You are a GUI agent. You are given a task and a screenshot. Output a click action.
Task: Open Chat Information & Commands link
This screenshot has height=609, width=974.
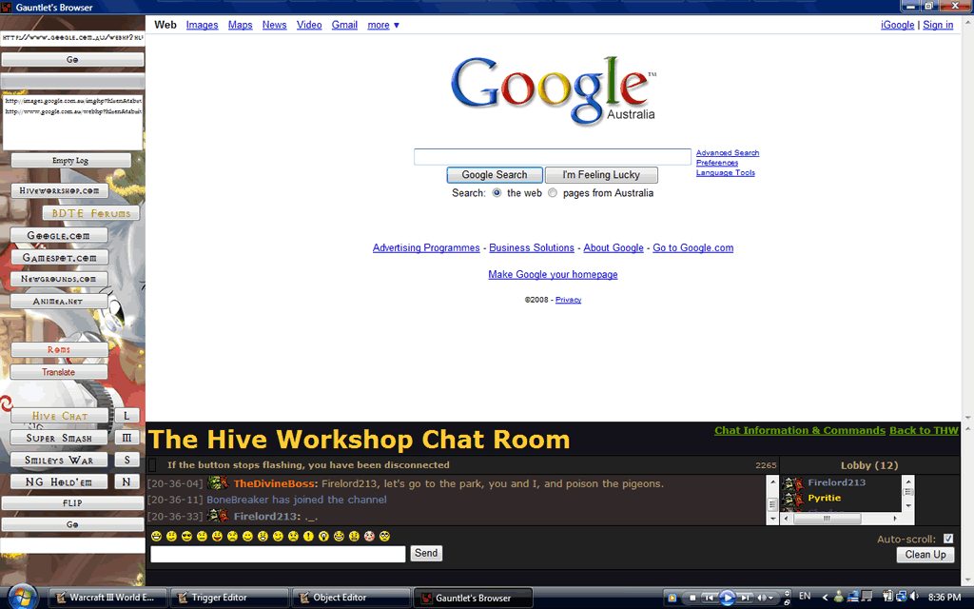point(799,430)
